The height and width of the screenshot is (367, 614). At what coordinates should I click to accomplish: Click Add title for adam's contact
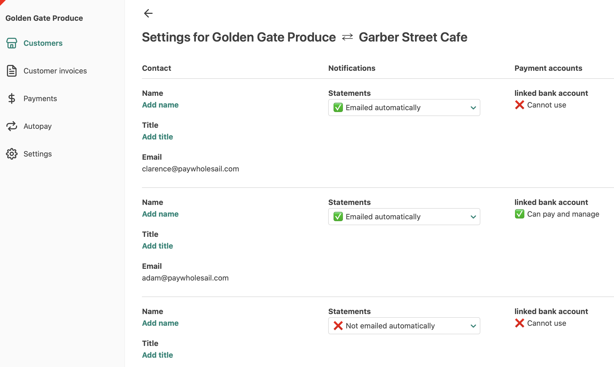click(157, 246)
